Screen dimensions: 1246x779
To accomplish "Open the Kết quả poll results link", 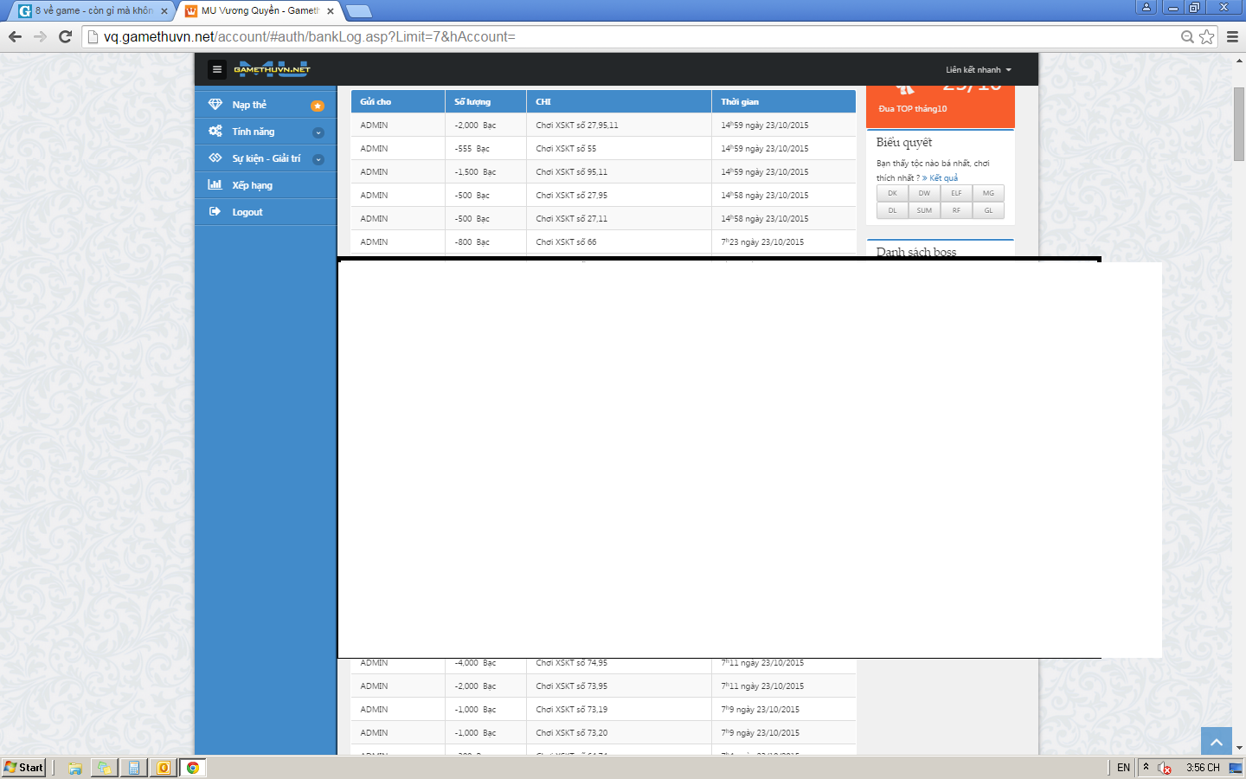I will [943, 178].
